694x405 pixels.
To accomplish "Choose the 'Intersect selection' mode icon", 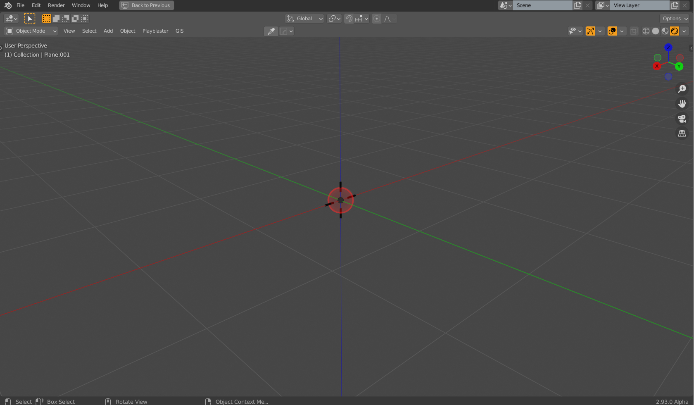I will (85, 19).
